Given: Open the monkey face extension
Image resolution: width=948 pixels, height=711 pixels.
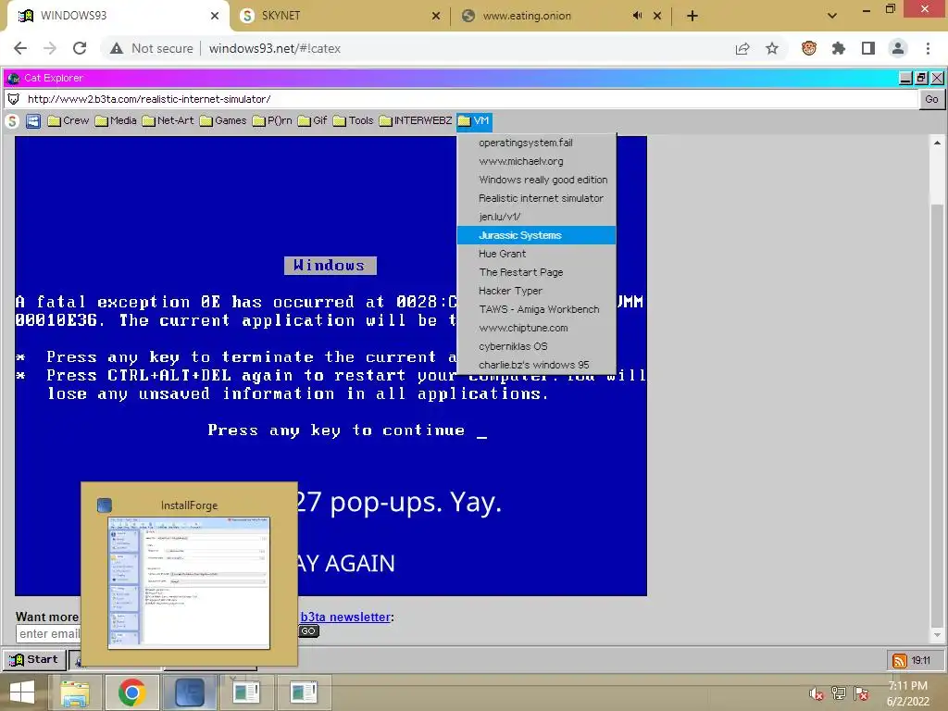Looking at the screenshot, I should pyautogui.click(x=809, y=48).
